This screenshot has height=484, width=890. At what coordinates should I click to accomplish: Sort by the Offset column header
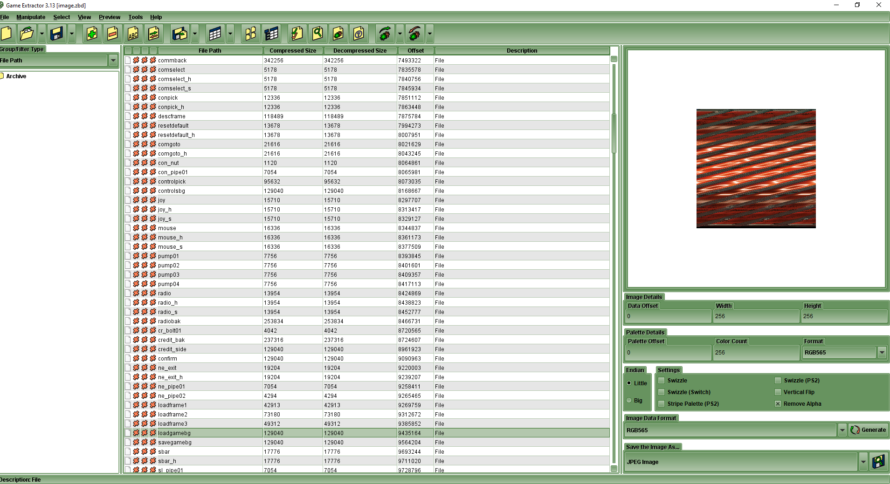click(x=416, y=50)
